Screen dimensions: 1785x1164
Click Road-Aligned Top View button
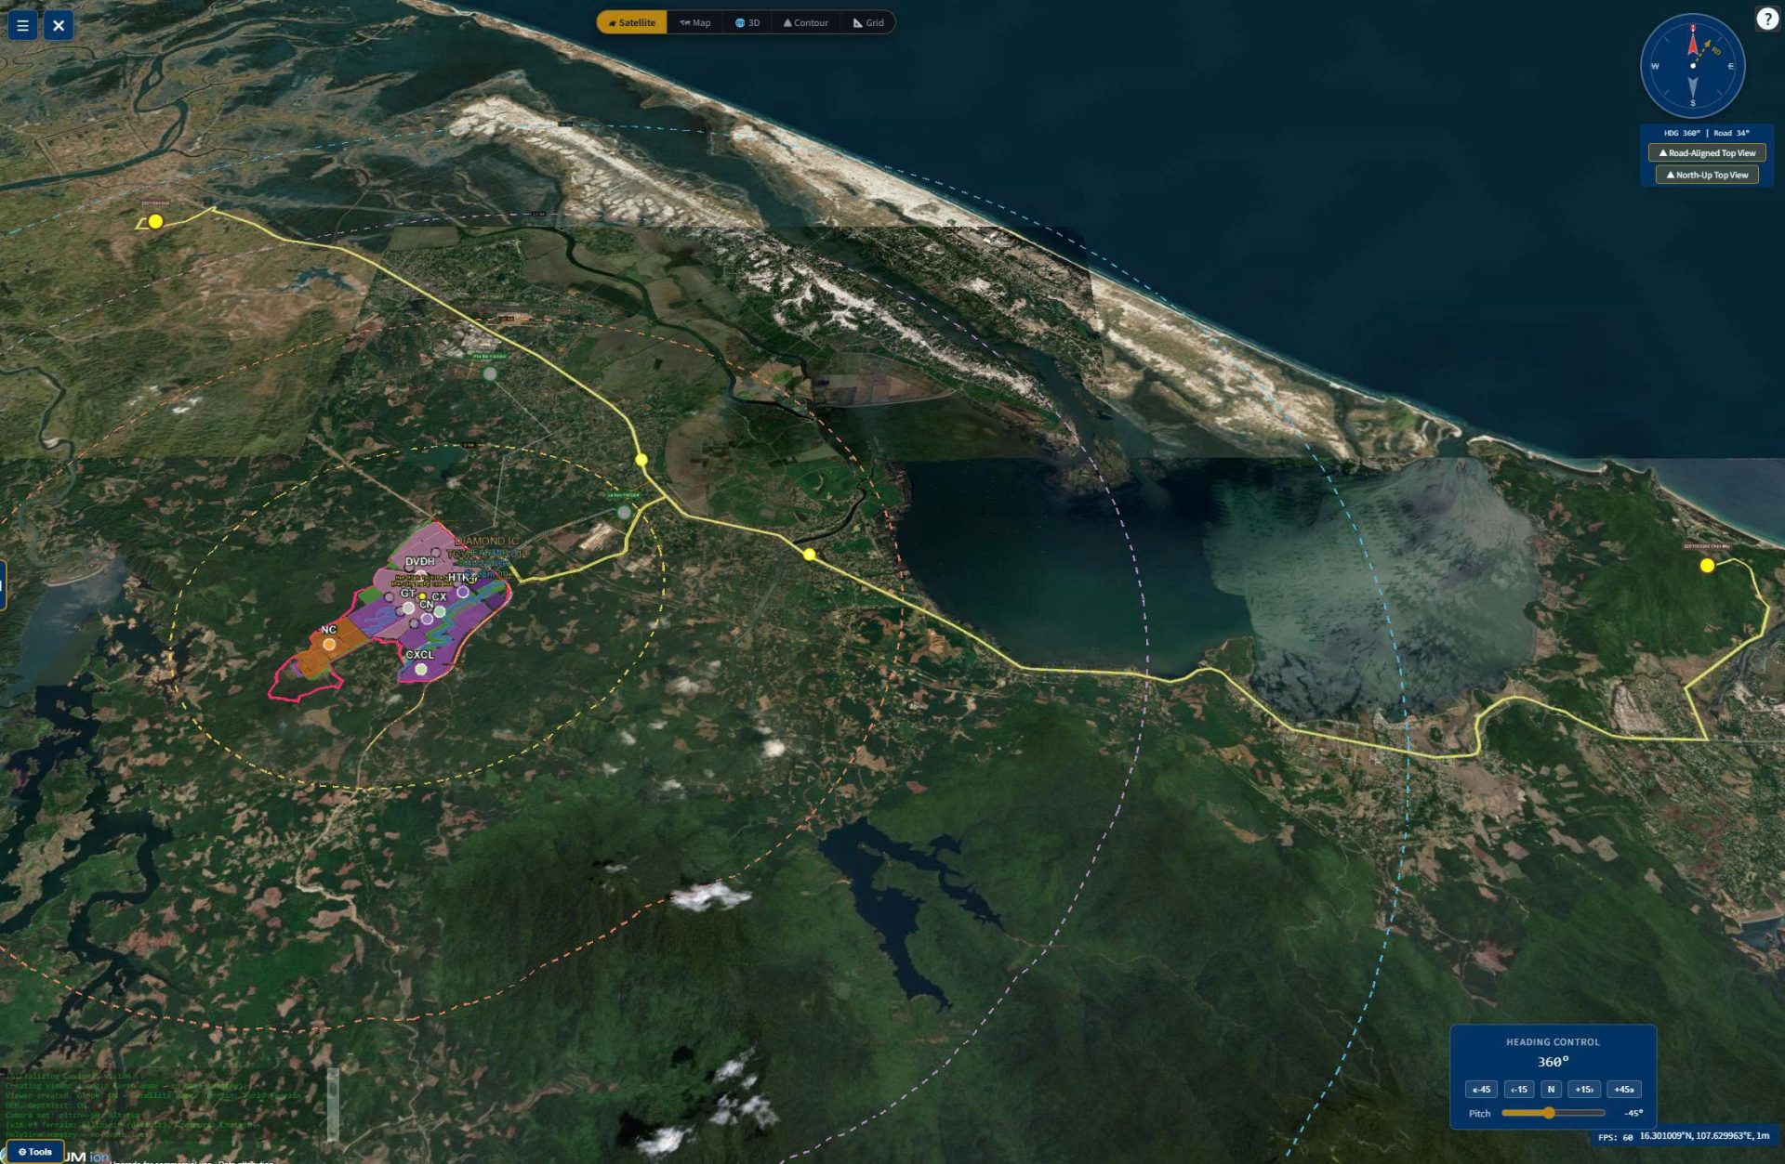[x=1707, y=153]
